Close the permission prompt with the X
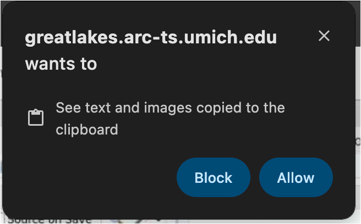 (x=324, y=36)
